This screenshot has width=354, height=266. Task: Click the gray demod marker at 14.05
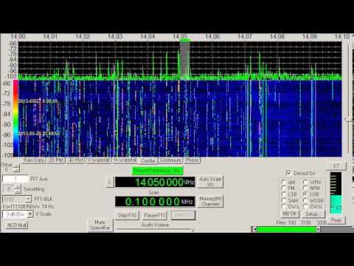pyautogui.click(x=185, y=58)
